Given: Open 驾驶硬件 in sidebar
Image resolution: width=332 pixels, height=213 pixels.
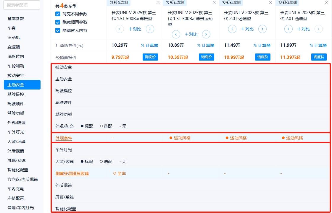Looking at the screenshot, I should [x=16, y=104].
